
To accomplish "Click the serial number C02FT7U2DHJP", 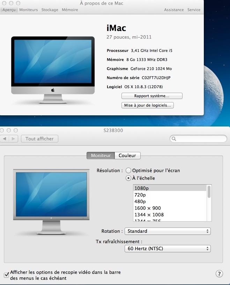I will point(156,78).
